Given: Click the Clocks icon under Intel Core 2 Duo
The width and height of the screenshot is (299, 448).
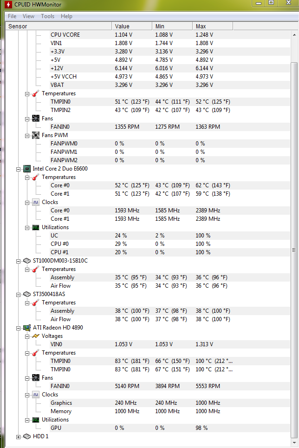Looking at the screenshot, I should click(36, 202).
